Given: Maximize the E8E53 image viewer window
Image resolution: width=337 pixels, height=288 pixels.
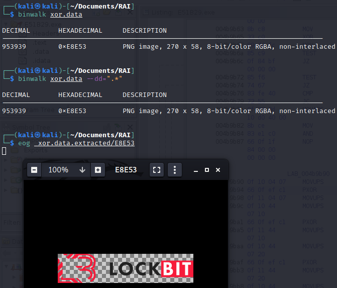Looking at the screenshot, I should click(x=207, y=170).
